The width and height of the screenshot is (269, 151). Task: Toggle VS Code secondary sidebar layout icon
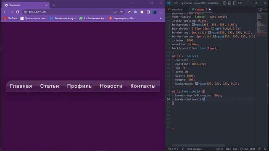pyautogui.click(x=235, y=3)
